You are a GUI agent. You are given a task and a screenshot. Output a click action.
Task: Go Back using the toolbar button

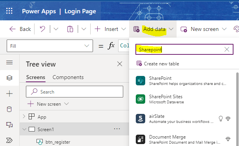(20, 29)
